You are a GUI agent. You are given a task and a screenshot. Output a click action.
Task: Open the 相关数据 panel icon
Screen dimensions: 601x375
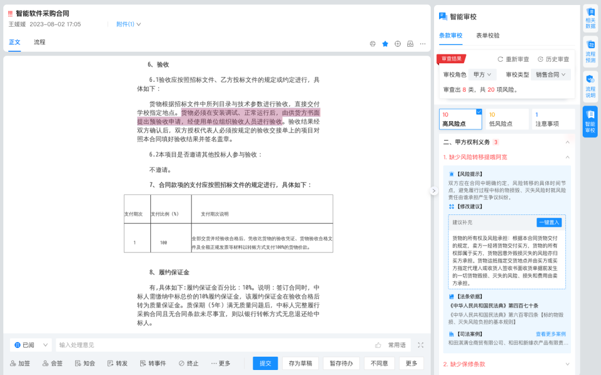pos(590,17)
